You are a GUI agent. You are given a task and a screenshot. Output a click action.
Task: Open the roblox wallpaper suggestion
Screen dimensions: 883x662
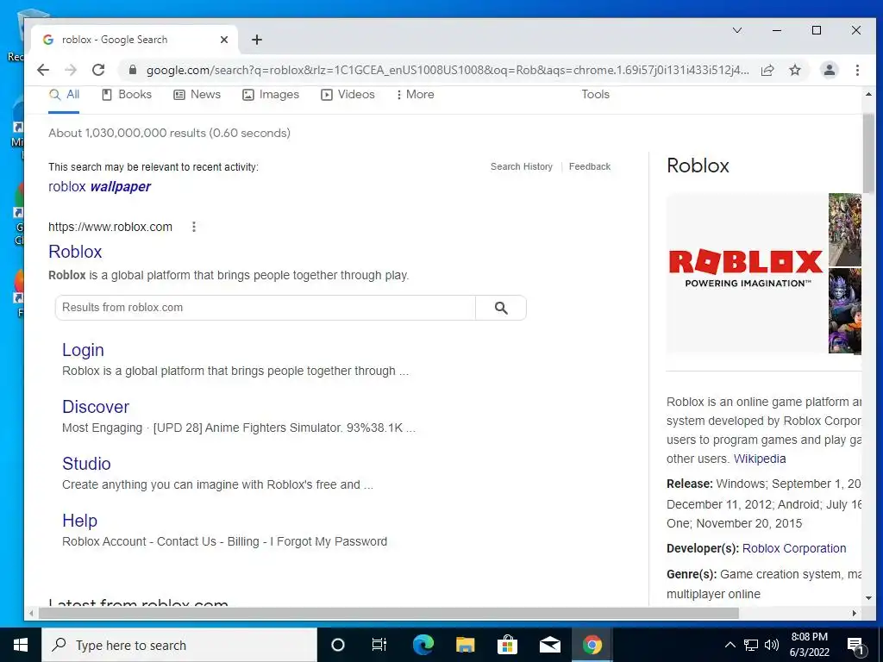[x=100, y=187]
